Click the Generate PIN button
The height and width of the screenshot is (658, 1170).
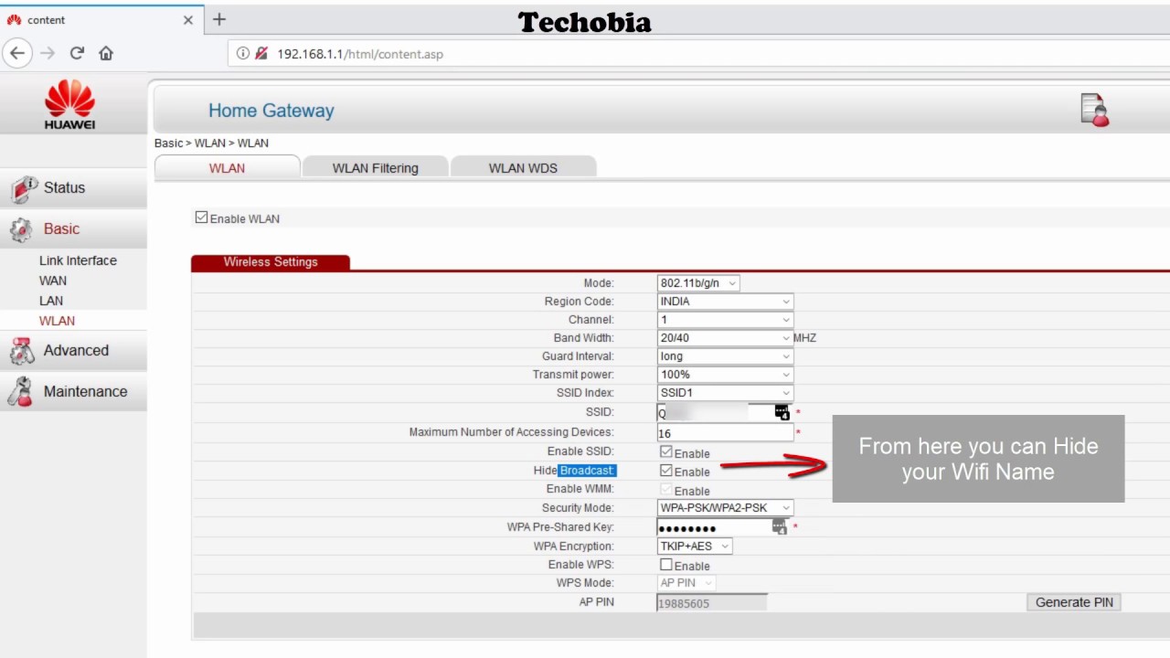(x=1074, y=602)
